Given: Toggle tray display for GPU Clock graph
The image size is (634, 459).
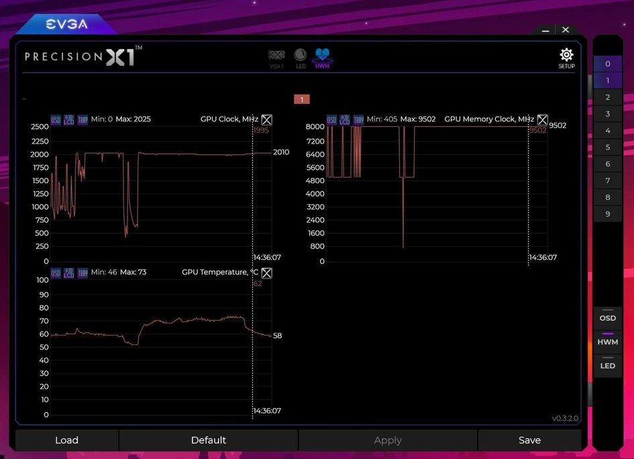Looking at the screenshot, I should pos(83,119).
